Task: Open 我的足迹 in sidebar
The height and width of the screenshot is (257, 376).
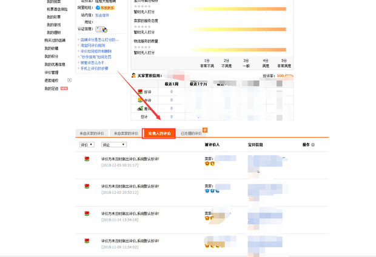Action: [52, 88]
